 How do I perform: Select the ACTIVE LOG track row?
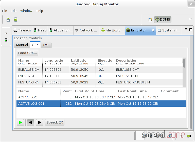(38, 97)
